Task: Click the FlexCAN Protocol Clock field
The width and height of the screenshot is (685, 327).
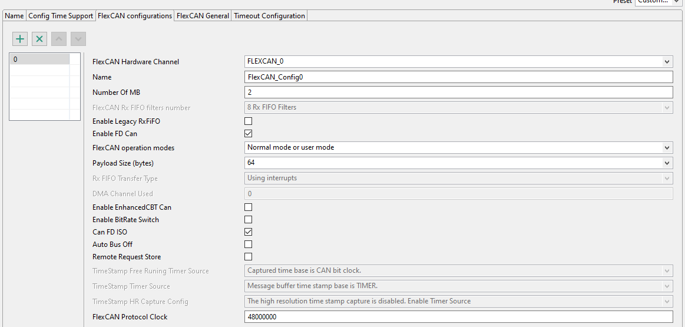Action: 458,317
